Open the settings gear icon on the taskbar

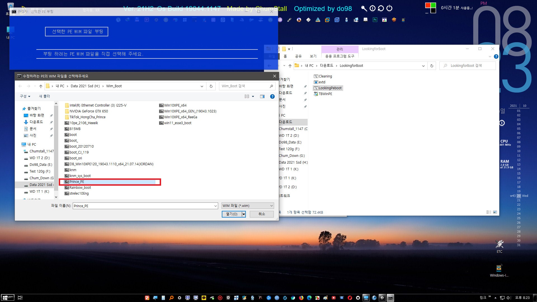tap(180, 298)
